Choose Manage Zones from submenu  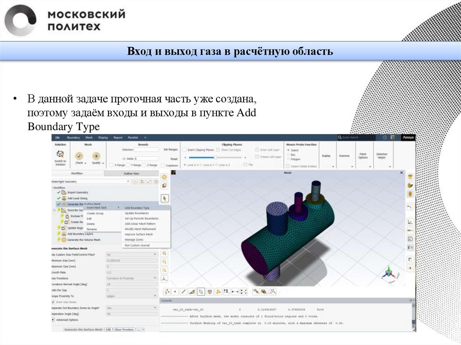coord(146,239)
